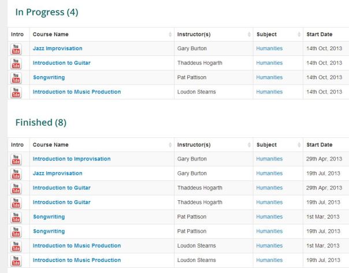Image resolution: width=349 pixels, height=273 pixels.
Task: Open the Introduction to Improvisation course link
Action: coord(72,159)
